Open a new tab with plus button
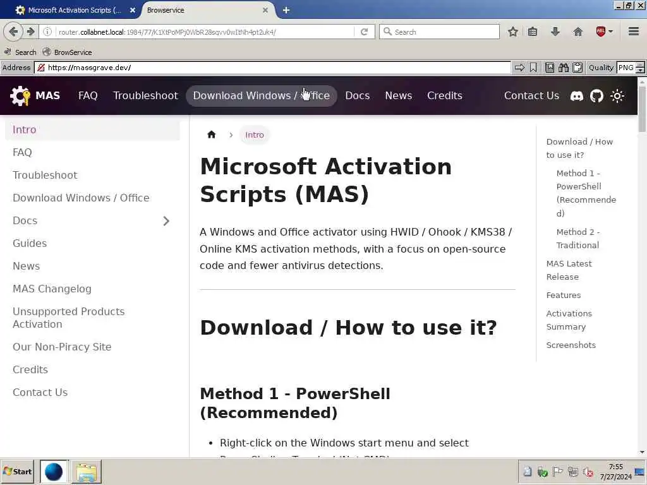This screenshot has width=647, height=485. [286, 10]
